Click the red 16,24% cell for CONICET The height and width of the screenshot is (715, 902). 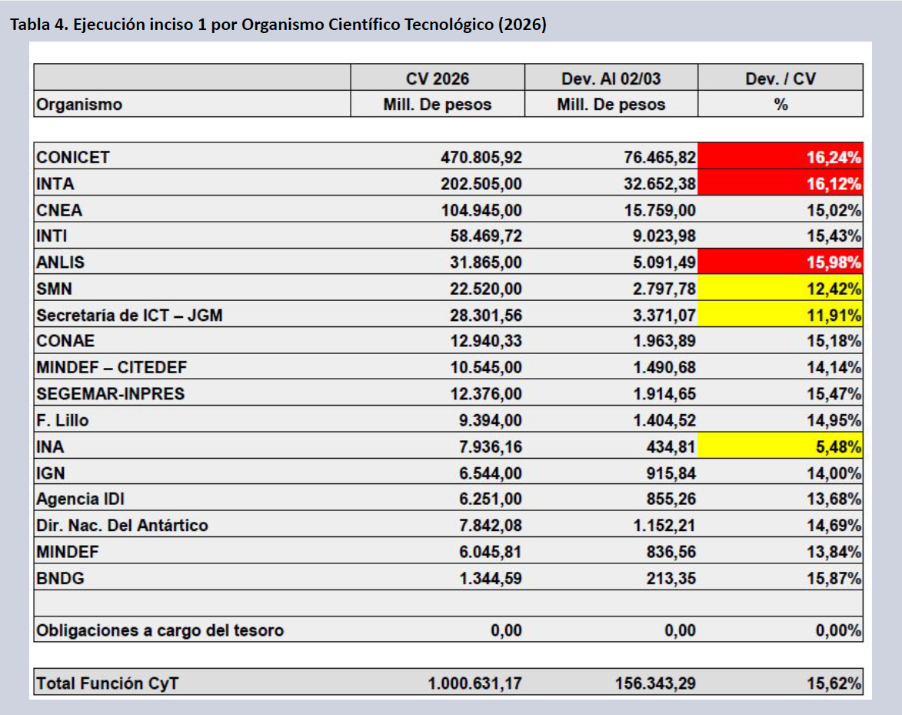tap(781, 158)
